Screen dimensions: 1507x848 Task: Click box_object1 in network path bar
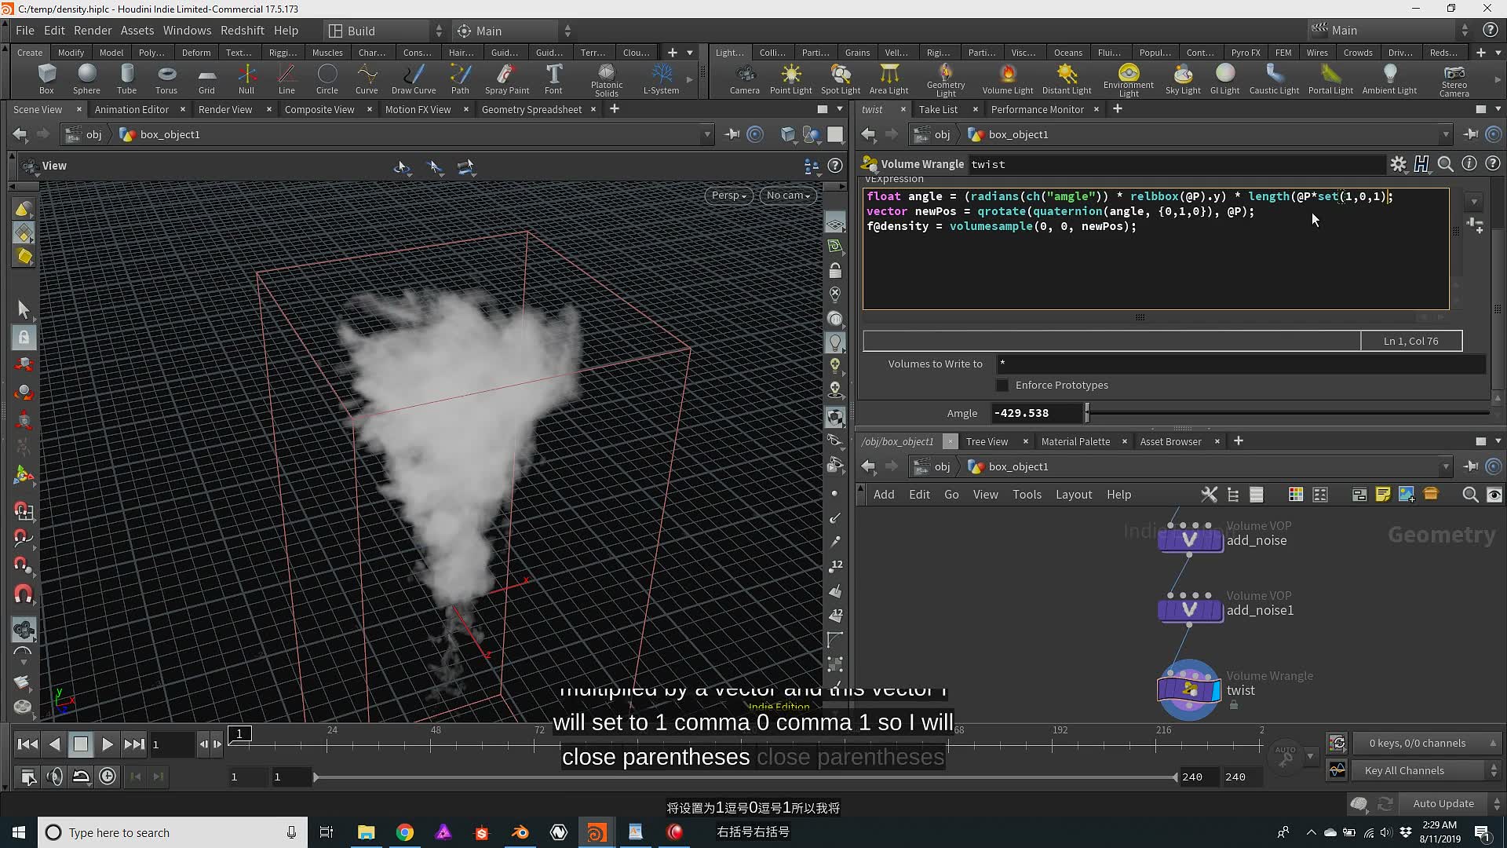click(x=1009, y=466)
